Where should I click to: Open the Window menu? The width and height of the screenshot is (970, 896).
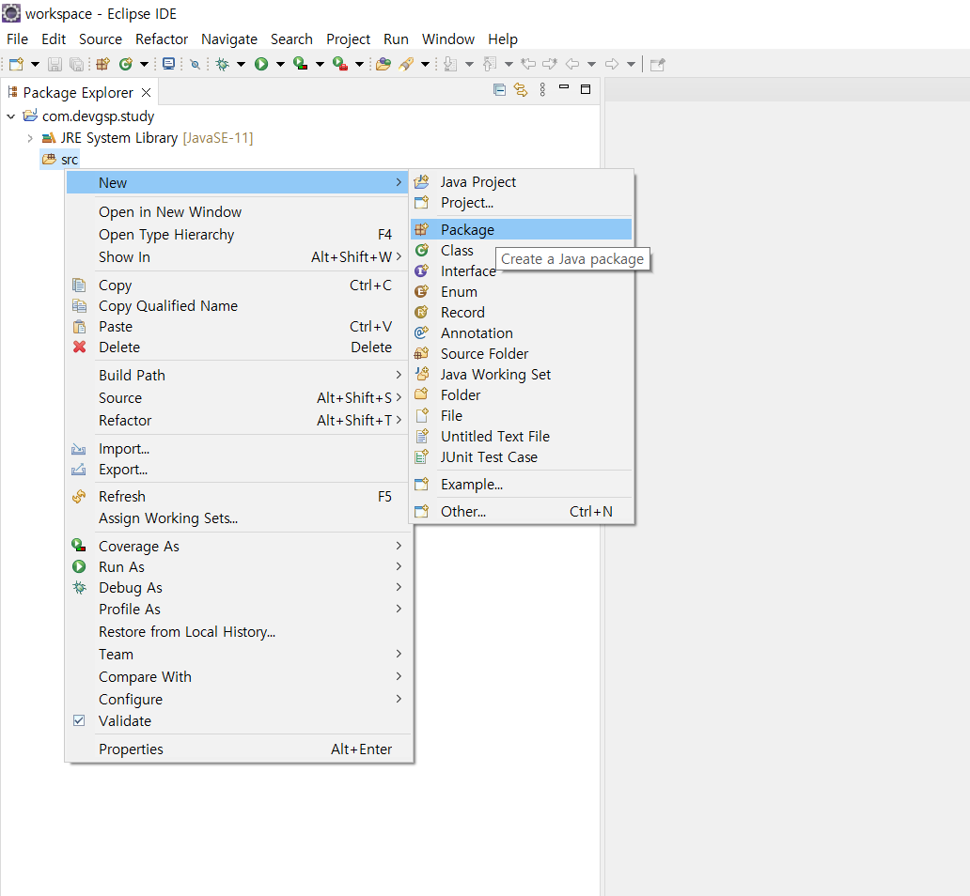448,39
